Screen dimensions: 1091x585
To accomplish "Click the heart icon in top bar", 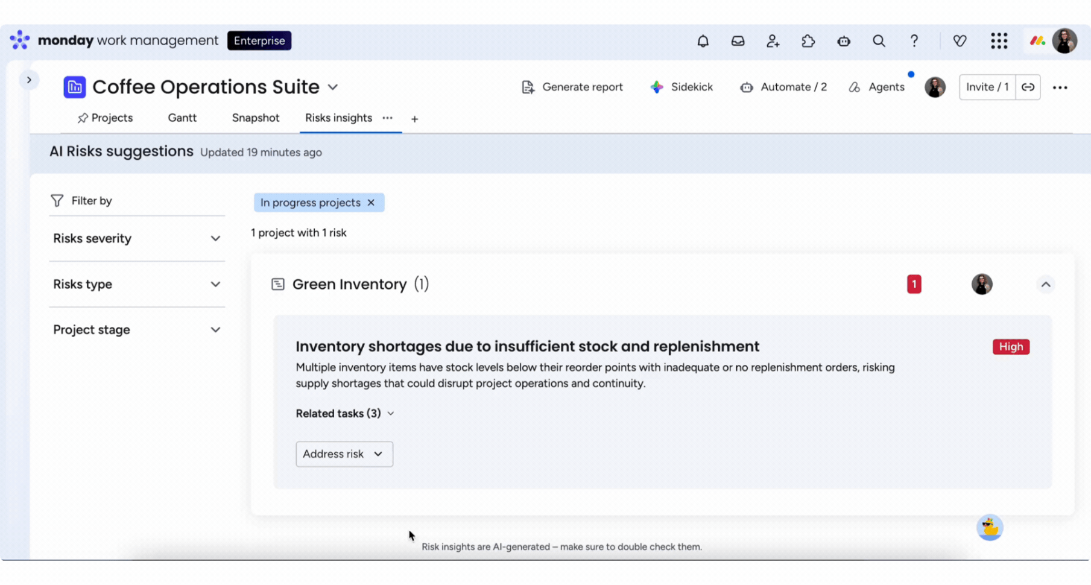I will (x=960, y=41).
